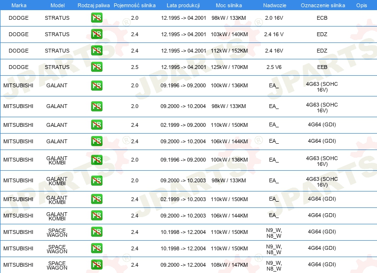Screen dimensions: 377x273
Task: Click the Oznaczenie silnika column header
Action: (323, 5)
